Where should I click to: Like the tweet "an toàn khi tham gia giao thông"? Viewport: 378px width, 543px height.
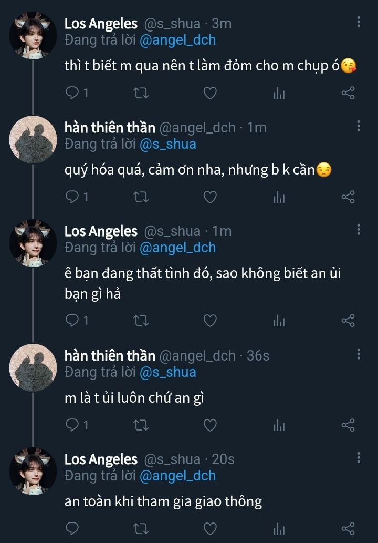(210, 528)
